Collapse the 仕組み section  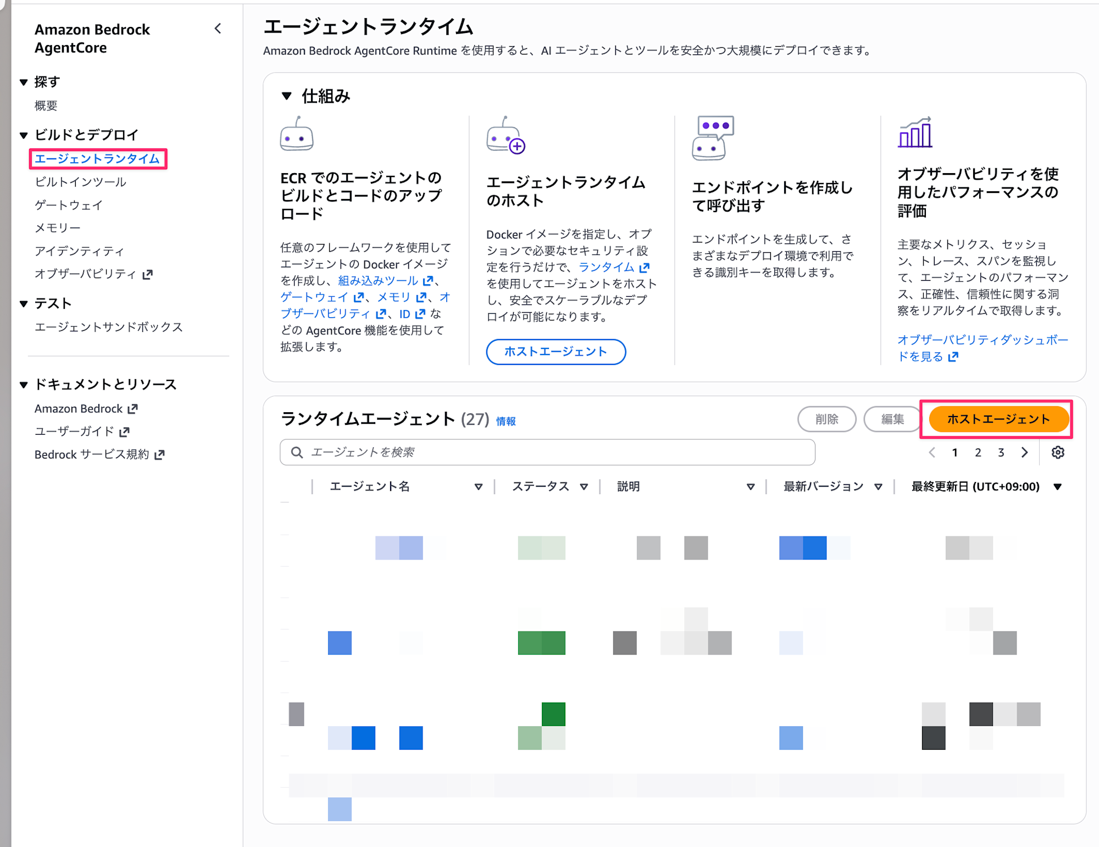click(286, 96)
